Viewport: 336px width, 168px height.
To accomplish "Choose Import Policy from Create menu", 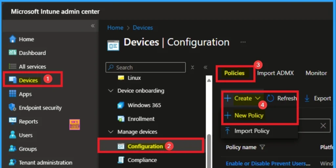I will click(252, 131).
